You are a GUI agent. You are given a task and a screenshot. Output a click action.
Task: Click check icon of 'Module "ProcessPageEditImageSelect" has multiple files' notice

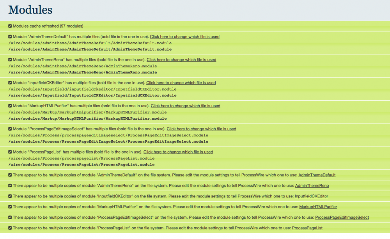[10, 129]
